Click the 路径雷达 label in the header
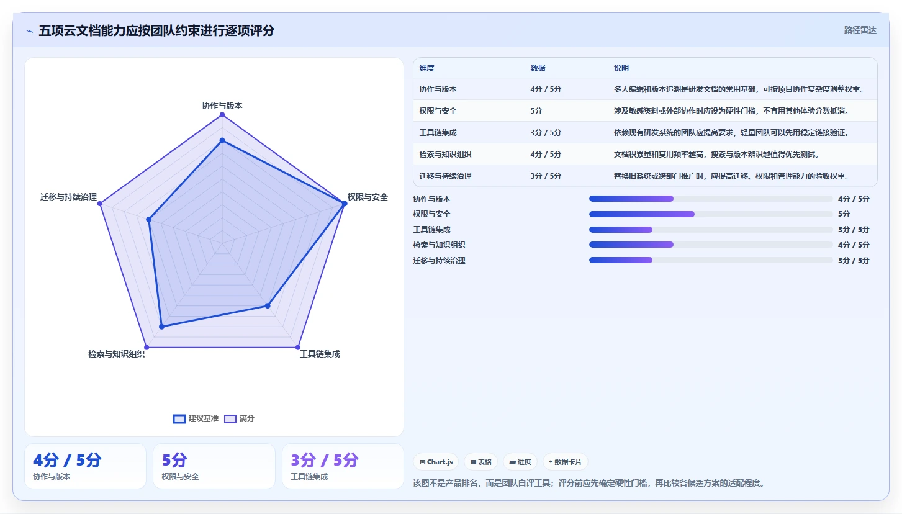Image resolution: width=902 pixels, height=514 pixels. 860,30
